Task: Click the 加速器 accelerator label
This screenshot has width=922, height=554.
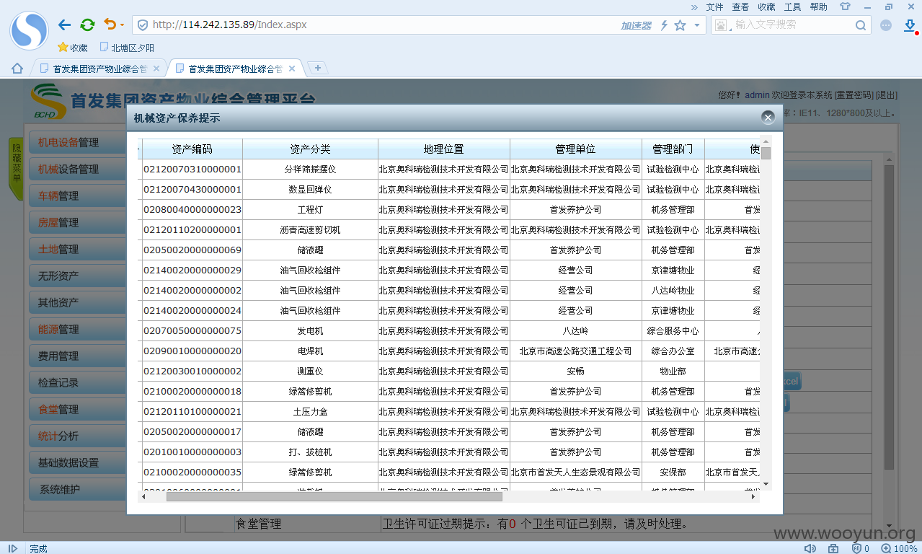Action: click(x=636, y=25)
